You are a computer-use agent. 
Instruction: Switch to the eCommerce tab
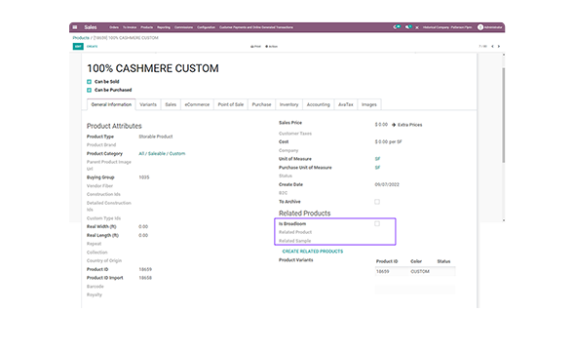[x=197, y=104]
